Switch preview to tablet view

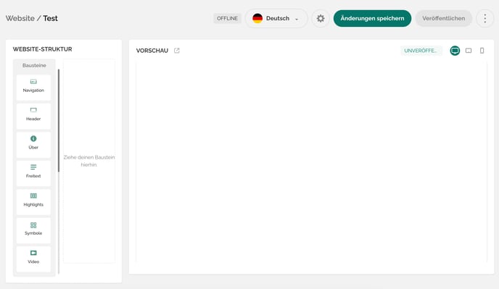pyautogui.click(x=469, y=51)
